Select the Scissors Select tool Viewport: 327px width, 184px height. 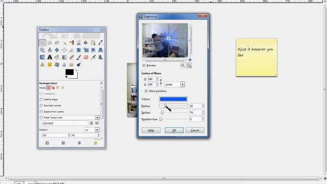tap(79, 43)
